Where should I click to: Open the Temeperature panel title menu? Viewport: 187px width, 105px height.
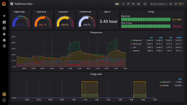[x=96, y=32]
